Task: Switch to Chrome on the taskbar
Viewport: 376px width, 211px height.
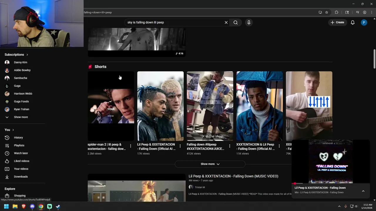Action: pos(41,206)
